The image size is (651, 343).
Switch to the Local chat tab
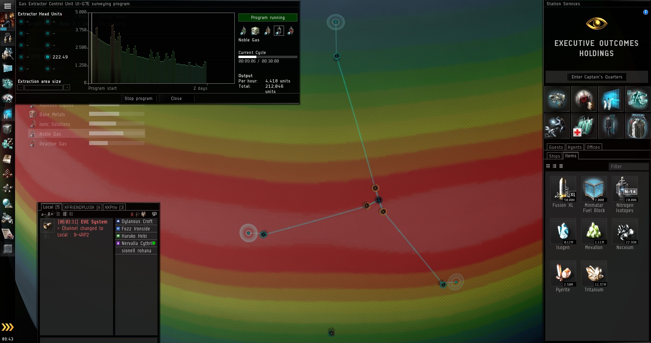click(51, 207)
